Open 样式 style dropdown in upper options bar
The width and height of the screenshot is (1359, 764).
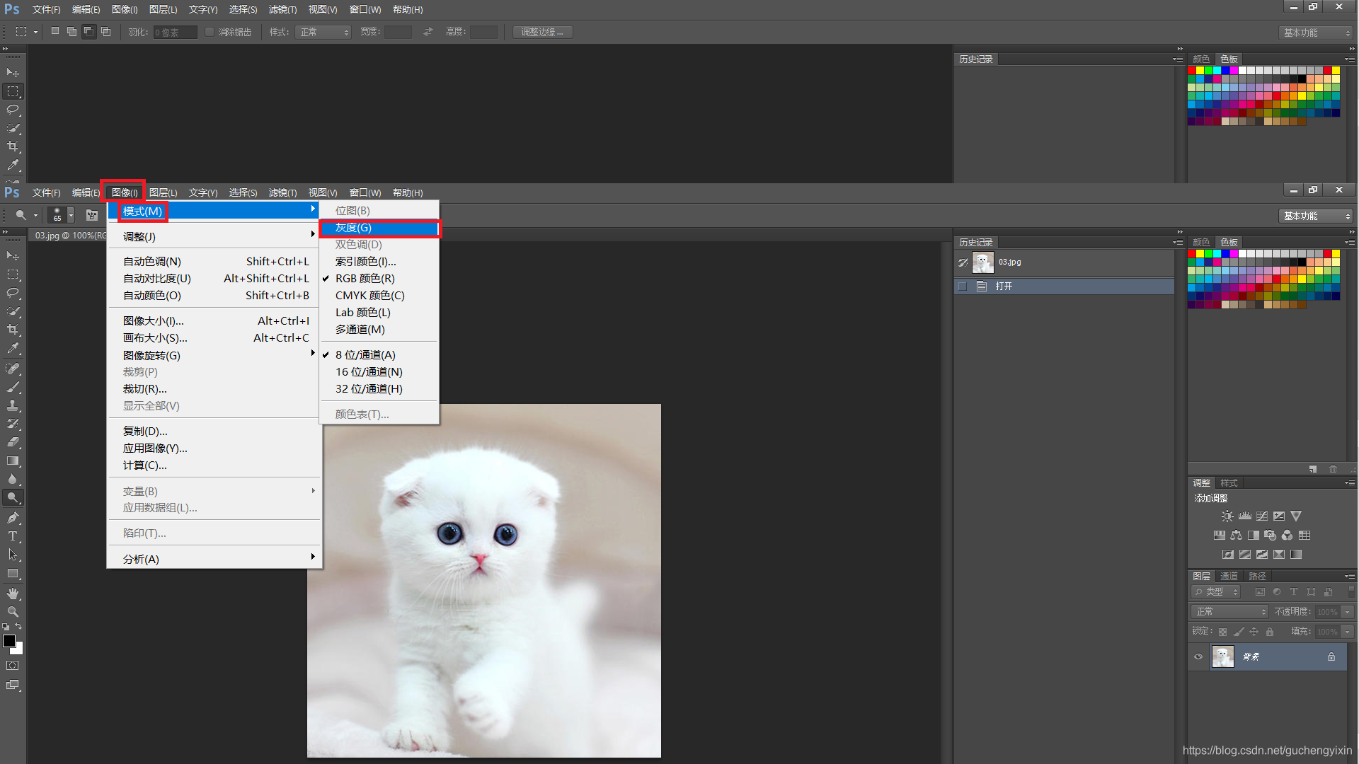(x=323, y=32)
